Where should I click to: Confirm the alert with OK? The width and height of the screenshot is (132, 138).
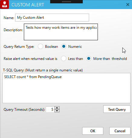point(93,131)
